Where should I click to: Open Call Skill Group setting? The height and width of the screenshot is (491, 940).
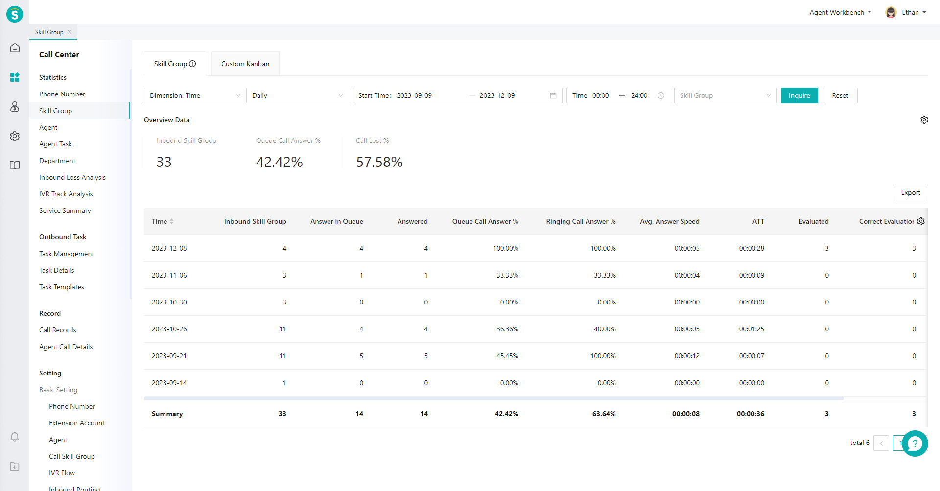pyautogui.click(x=72, y=456)
